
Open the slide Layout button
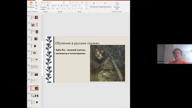pyautogui.click(x=48, y=3)
